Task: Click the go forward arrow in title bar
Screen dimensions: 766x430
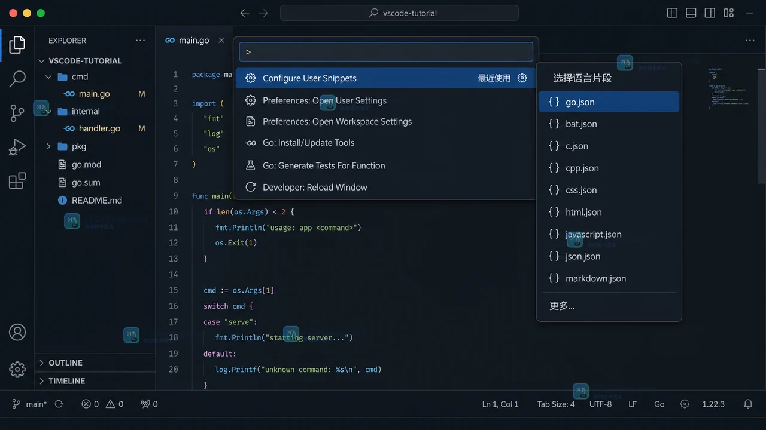Action: pyautogui.click(x=263, y=13)
